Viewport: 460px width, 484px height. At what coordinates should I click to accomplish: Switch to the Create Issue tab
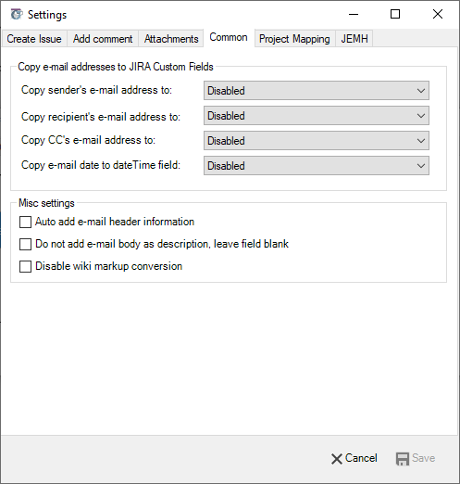click(34, 39)
